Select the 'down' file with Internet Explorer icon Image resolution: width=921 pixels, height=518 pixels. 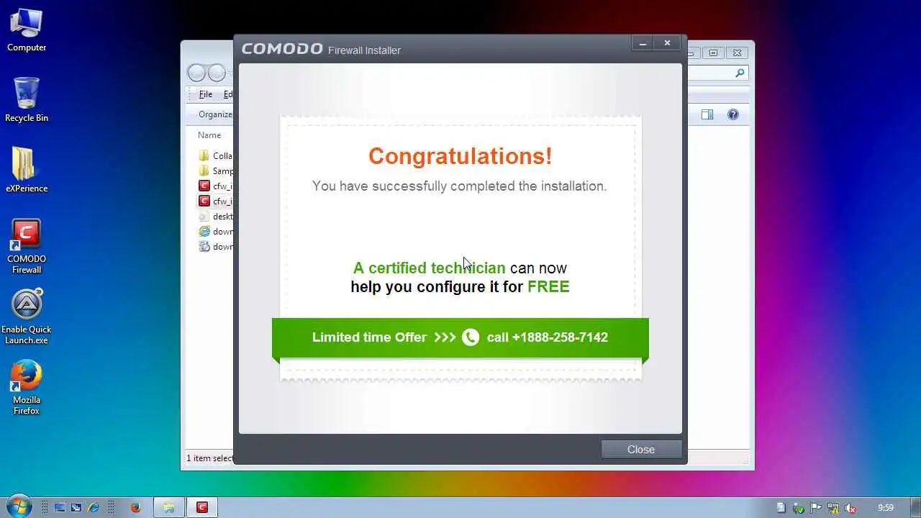tap(215, 232)
